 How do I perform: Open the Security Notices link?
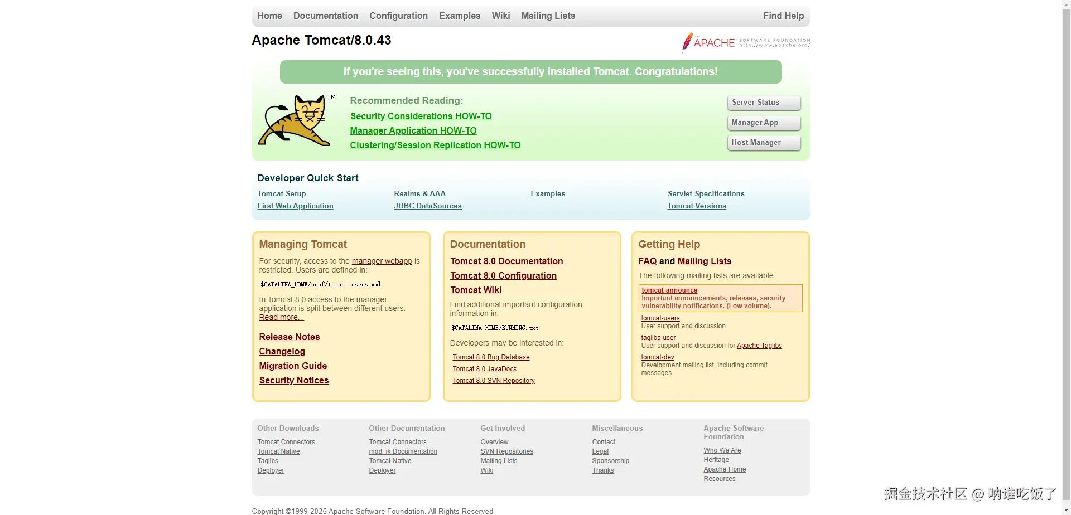click(294, 381)
